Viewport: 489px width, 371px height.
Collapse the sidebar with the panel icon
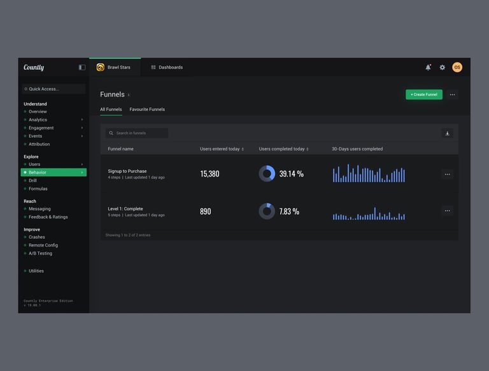[x=82, y=67]
